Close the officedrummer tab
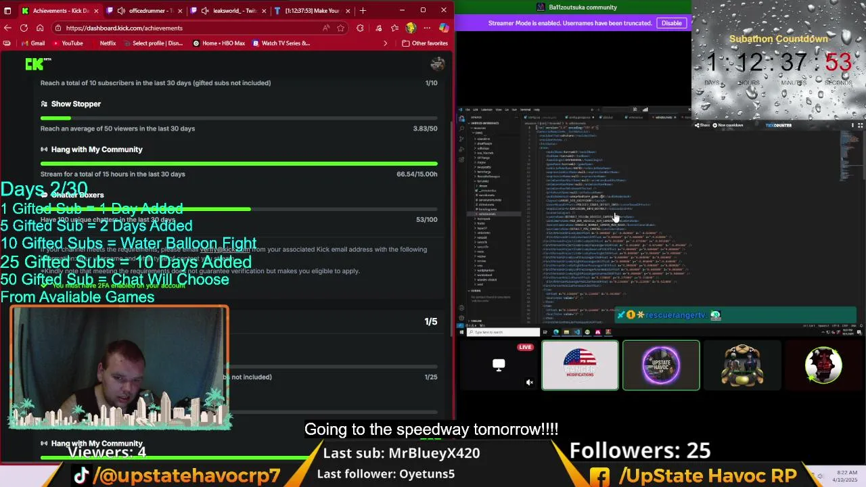Viewport: 866px width, 487px height. pyautogui.click(x=179, y=11)
